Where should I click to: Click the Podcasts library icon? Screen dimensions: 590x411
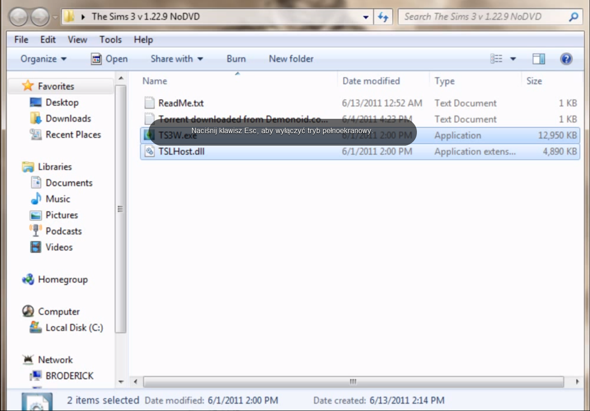pos(36,231)
